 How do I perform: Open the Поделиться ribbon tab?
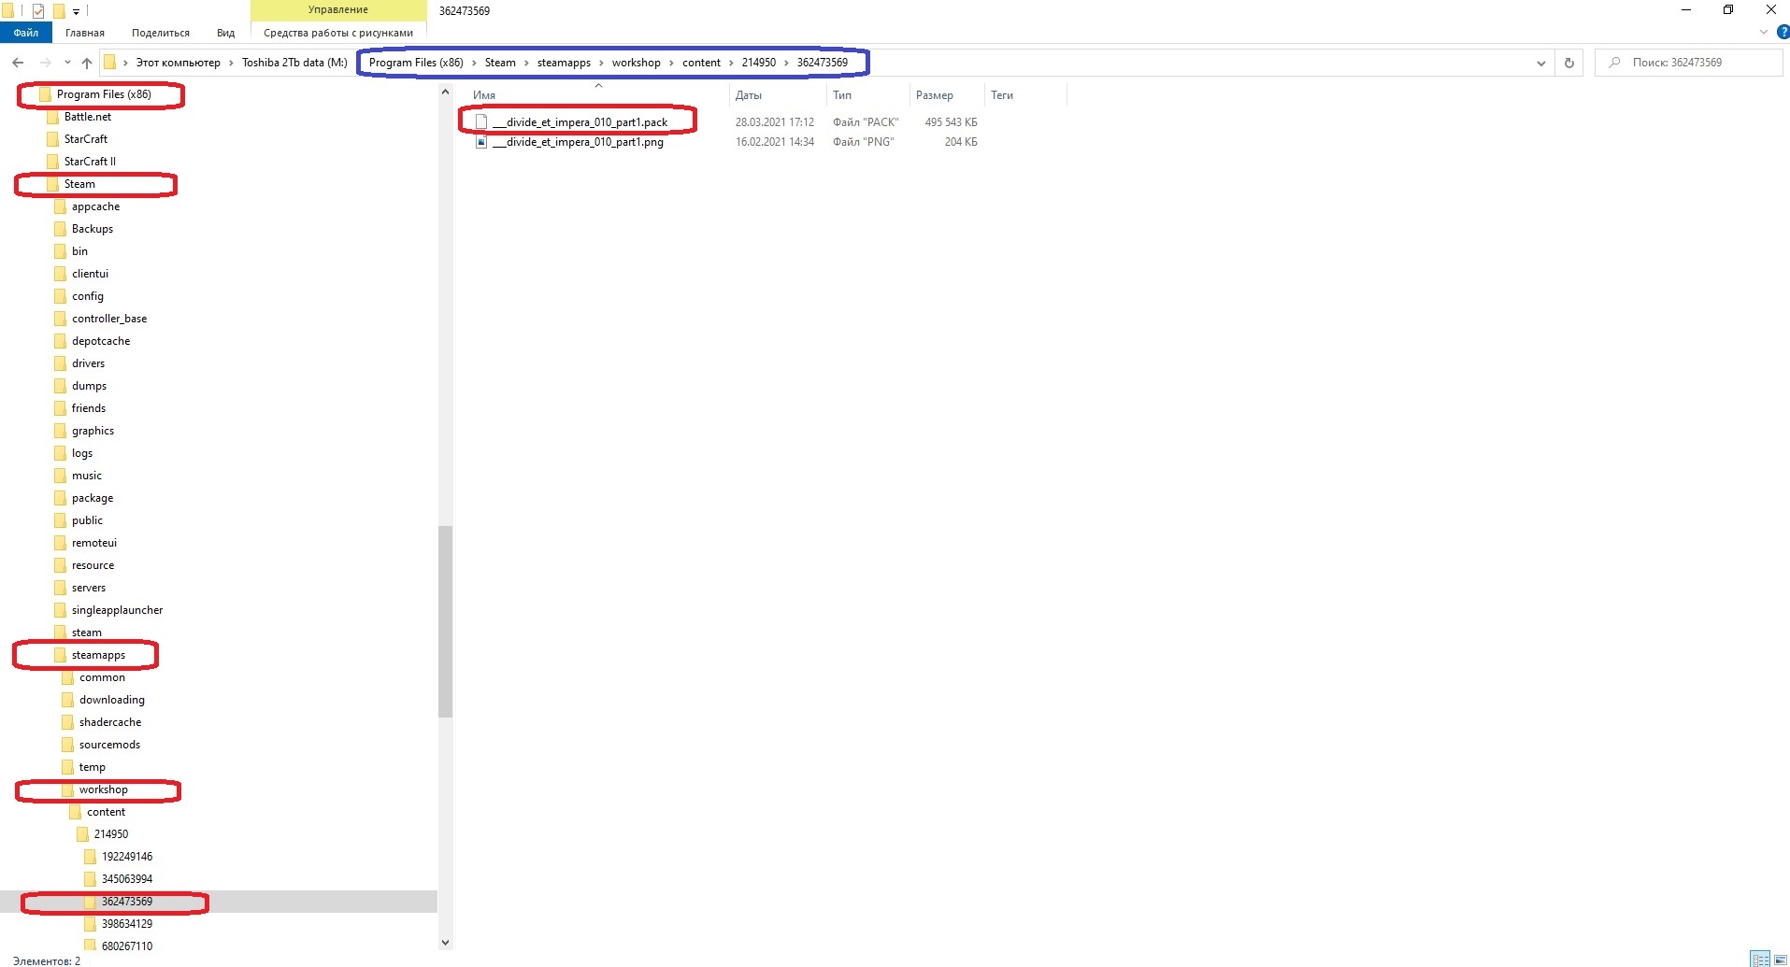pos(161,33)
